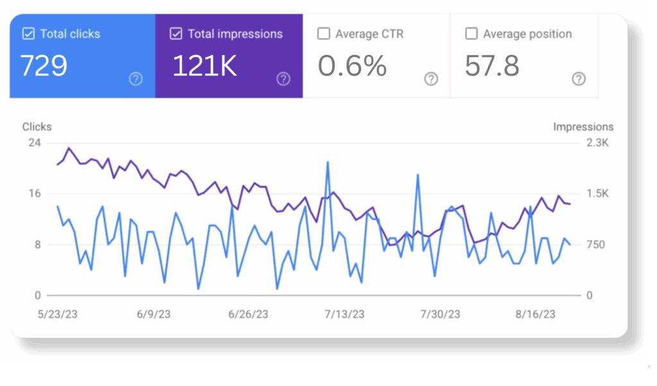Click the 729 total clicks value

(x=44, y=65)
